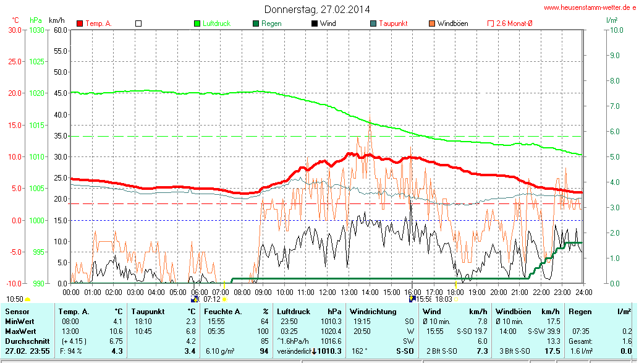Click the empty white legend box

[x=138, y=23]
